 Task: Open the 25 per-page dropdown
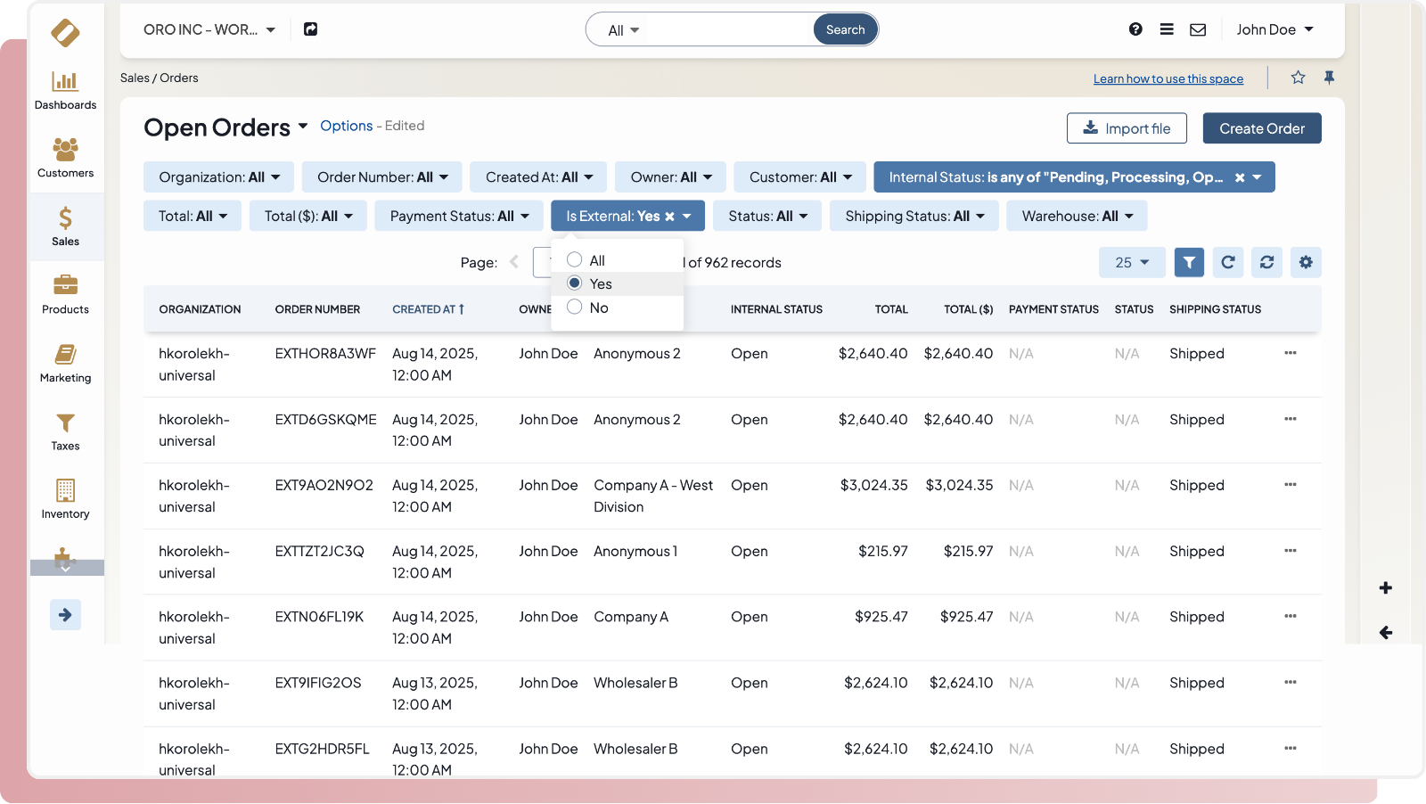point(1132,262)
